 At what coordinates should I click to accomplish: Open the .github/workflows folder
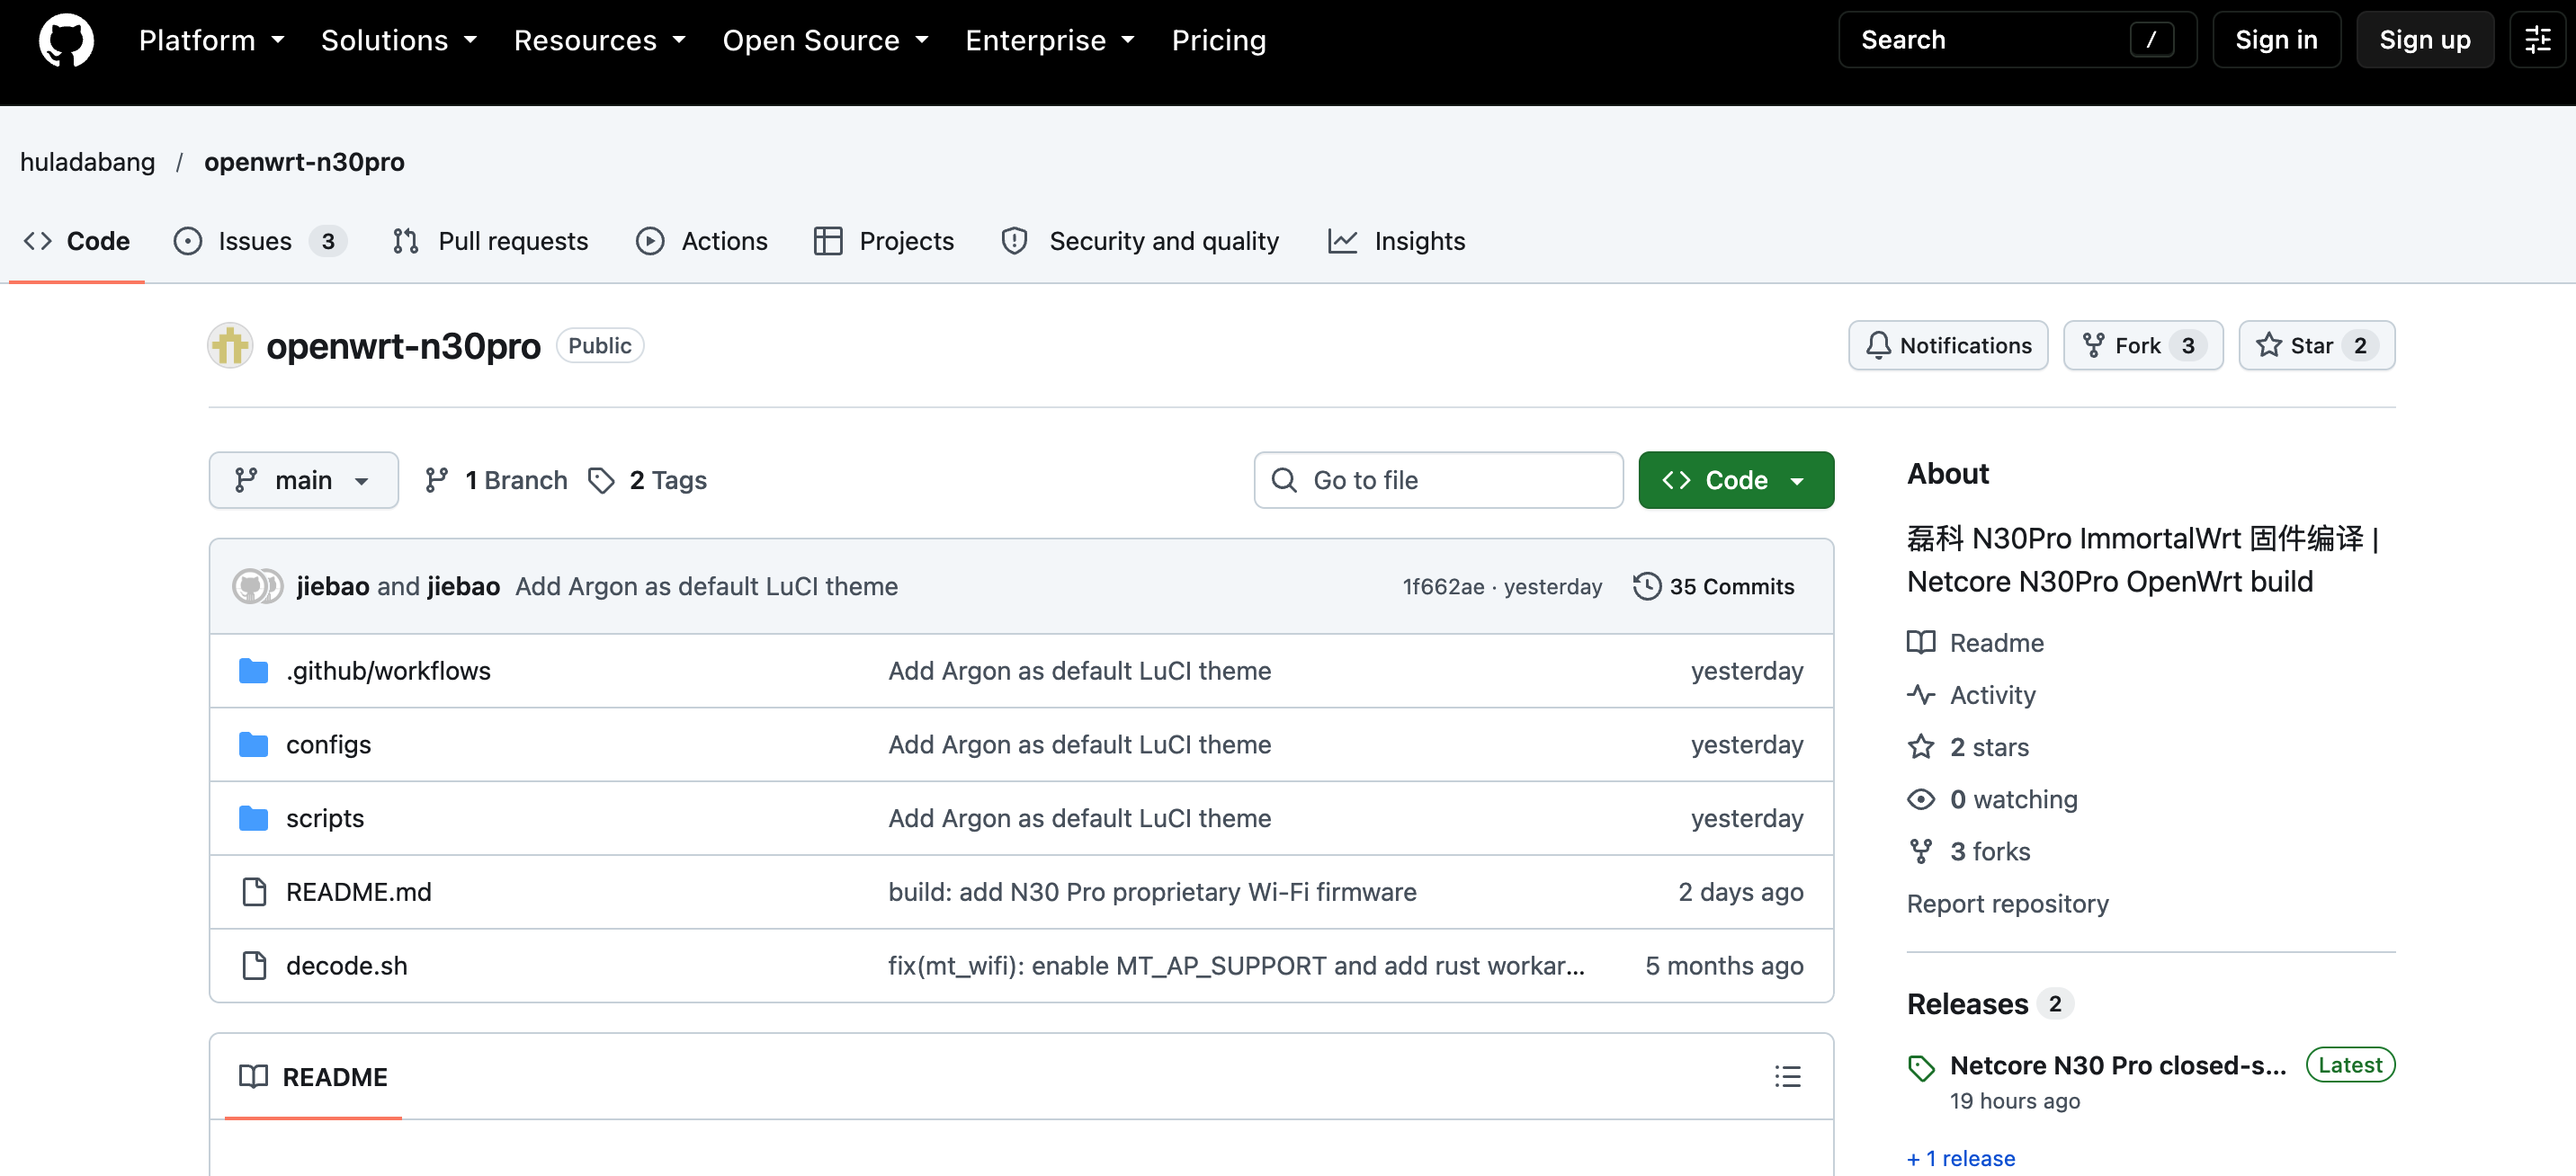tap(388, 670)
